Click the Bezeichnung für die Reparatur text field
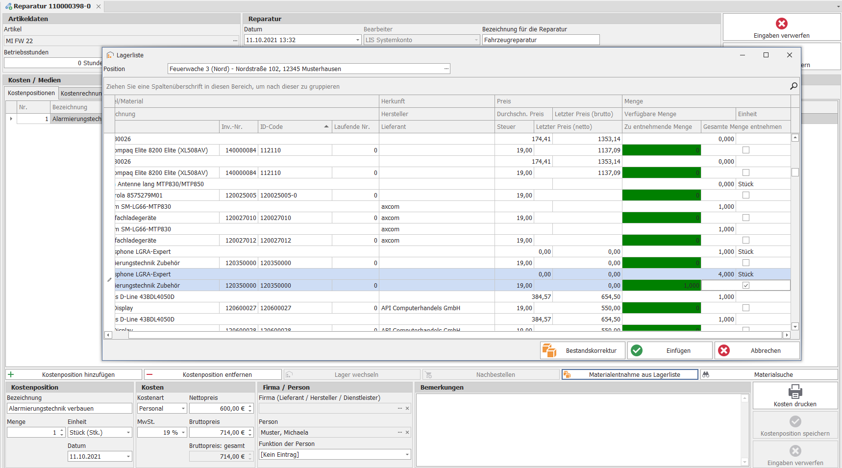This screenshot has height=468, width=842. click(541, 40)
